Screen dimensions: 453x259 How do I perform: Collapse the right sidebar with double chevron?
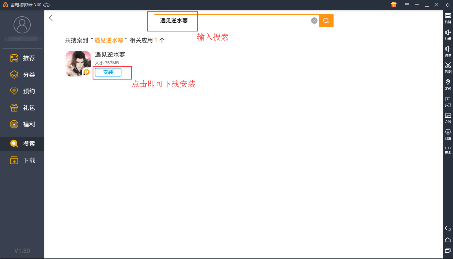(447, 5)
